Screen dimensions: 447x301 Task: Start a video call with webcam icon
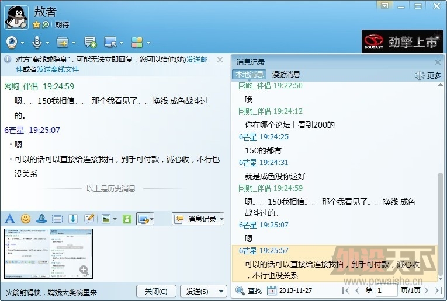[x=12, y=43]
